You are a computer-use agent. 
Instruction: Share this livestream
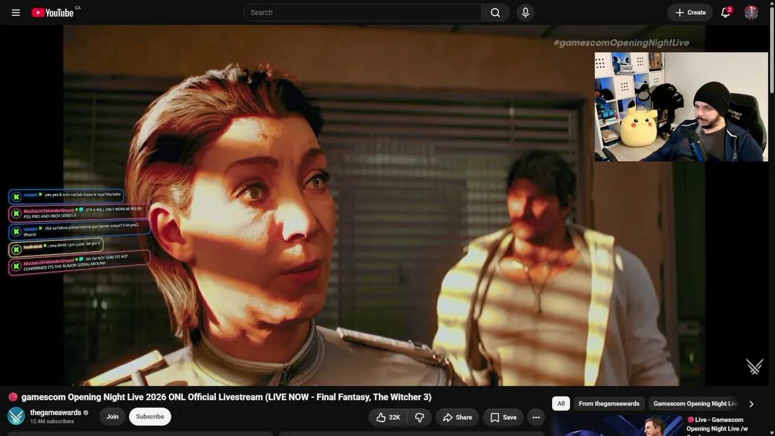457,417
